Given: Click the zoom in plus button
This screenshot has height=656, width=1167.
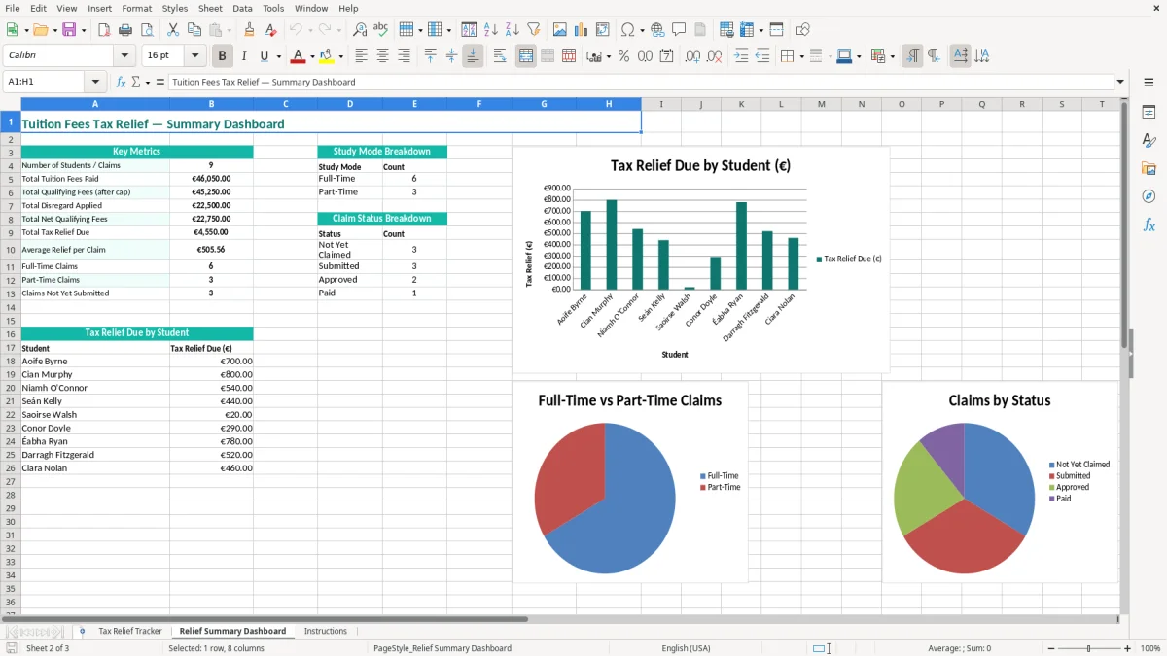Looking at the screenshot, I should (1128, 648).
